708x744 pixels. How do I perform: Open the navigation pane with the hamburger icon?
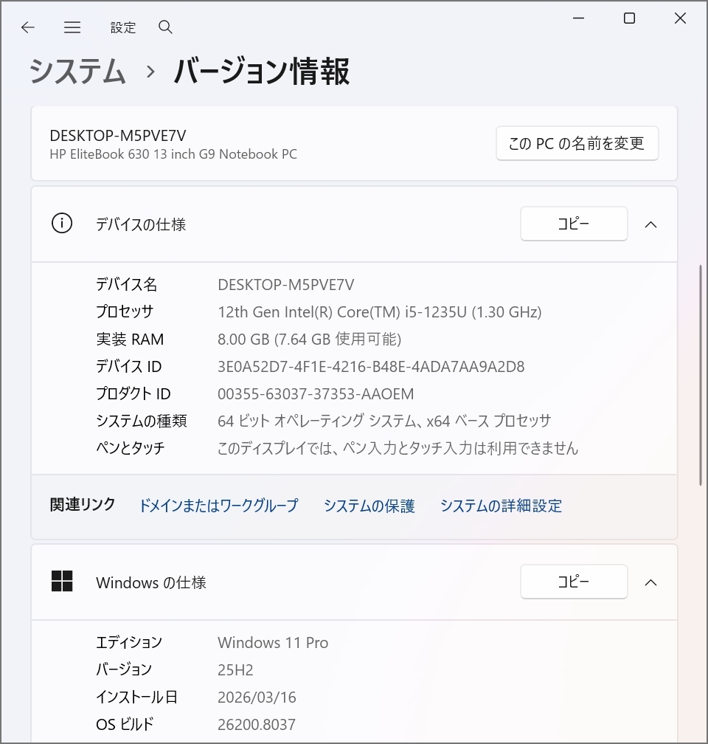(72, 27)
